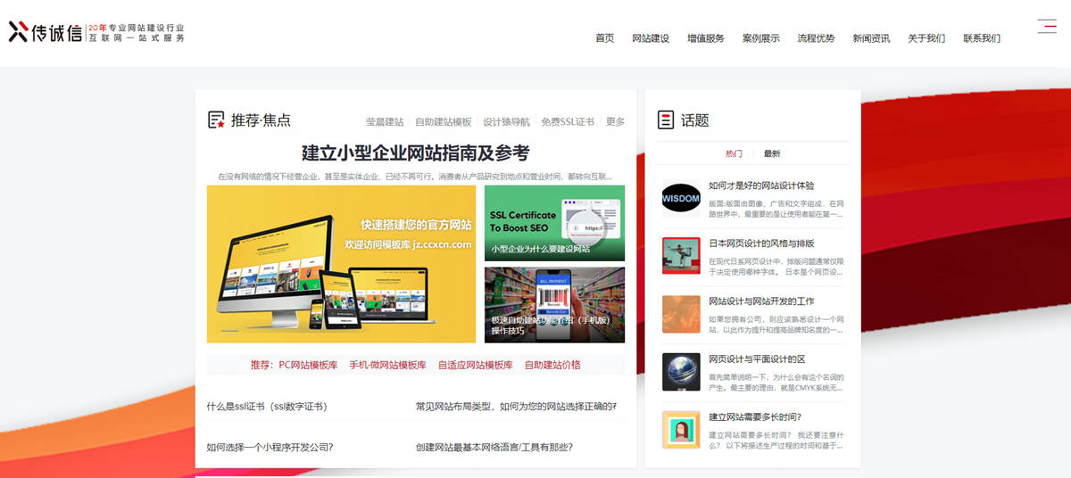Click the 自助建站模板 link
Image resolution: width=1071 pixels, height=478 pixels.
[x=444, y=122]
